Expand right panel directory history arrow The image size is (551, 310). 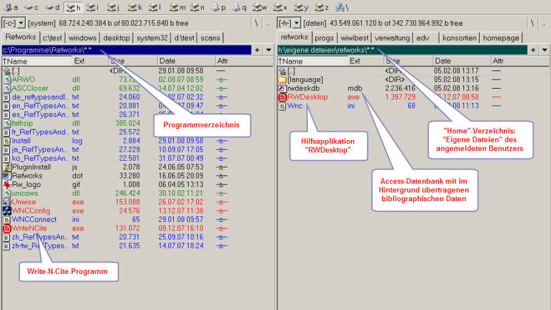(x=544, y=50)
